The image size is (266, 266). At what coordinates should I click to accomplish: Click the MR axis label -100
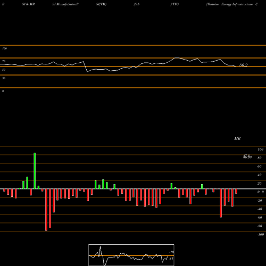pos(261,235)
